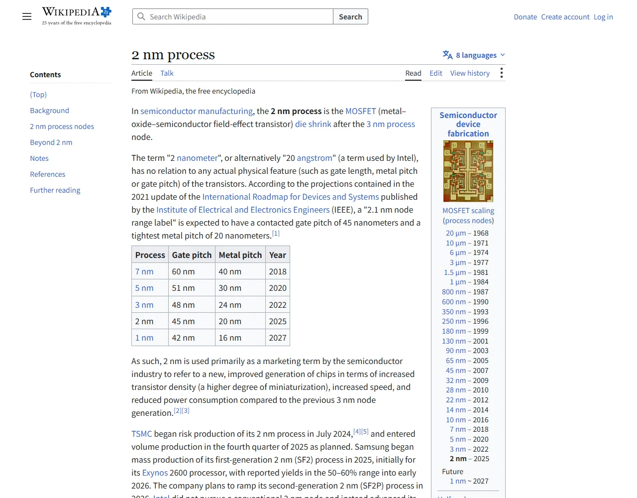This screenshot has height=498, width=637.
Task: Click the languages translate icon
Action: click(447, 55)
